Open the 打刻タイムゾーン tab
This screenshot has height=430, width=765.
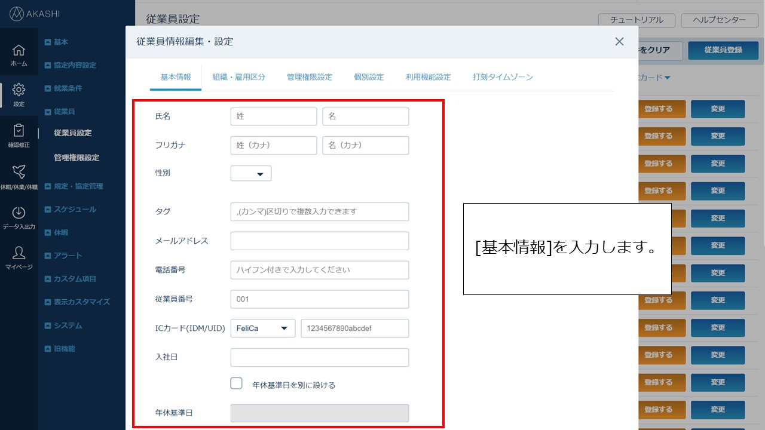503,77
